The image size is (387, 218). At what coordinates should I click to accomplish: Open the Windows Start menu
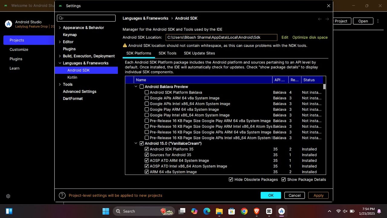click(x=106, y=211)
